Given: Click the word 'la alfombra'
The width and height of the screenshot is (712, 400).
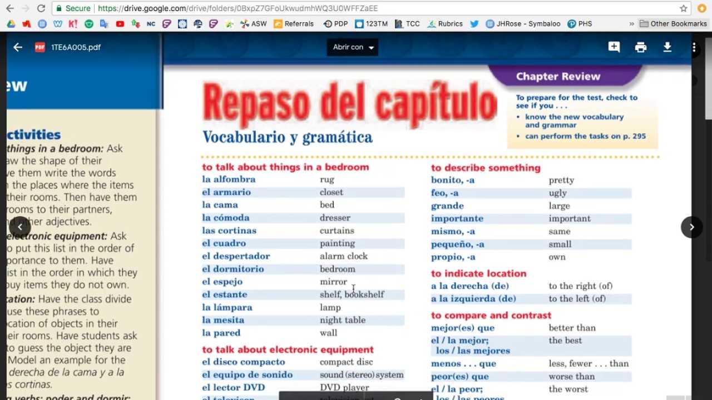Looking at the screenshot, I should 229,179.
